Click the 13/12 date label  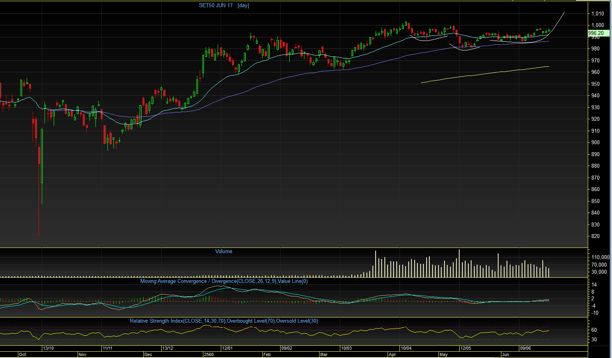point(168,348)
